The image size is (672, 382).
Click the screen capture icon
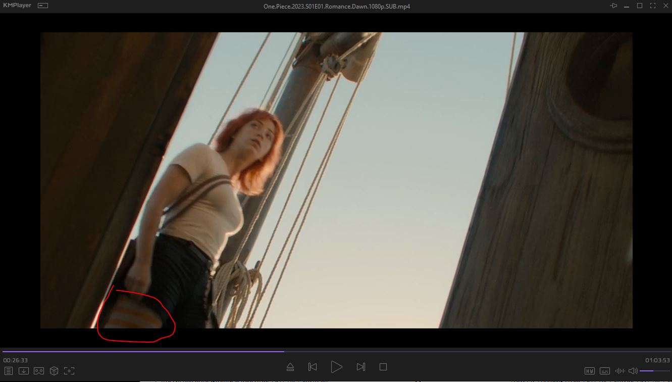69,371
